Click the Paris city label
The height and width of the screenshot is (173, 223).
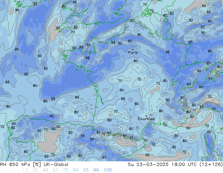[x=133, y=52]
